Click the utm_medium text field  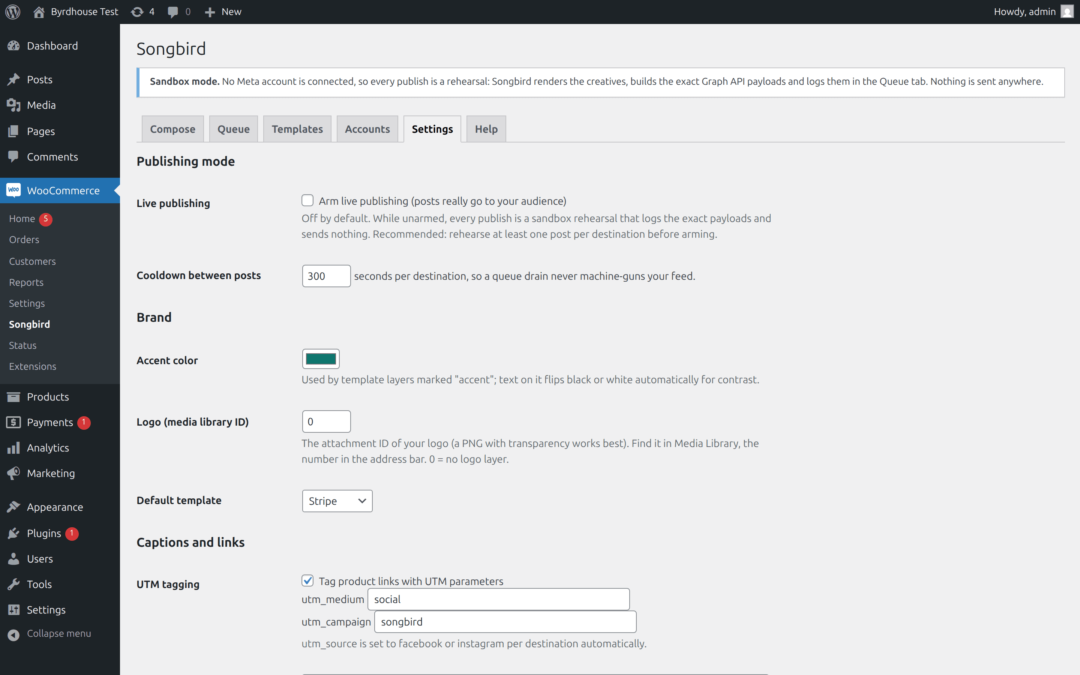tap(498, 599)
